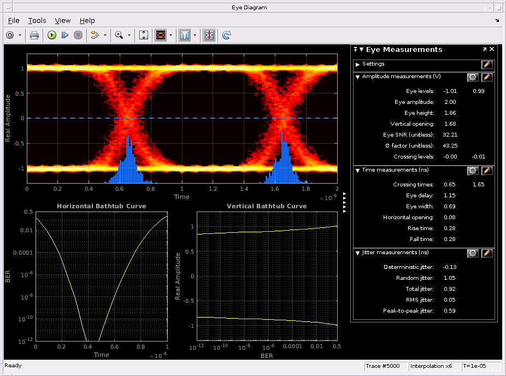
Task: Click the Scale axes limits icon
Action: [144, 35]
